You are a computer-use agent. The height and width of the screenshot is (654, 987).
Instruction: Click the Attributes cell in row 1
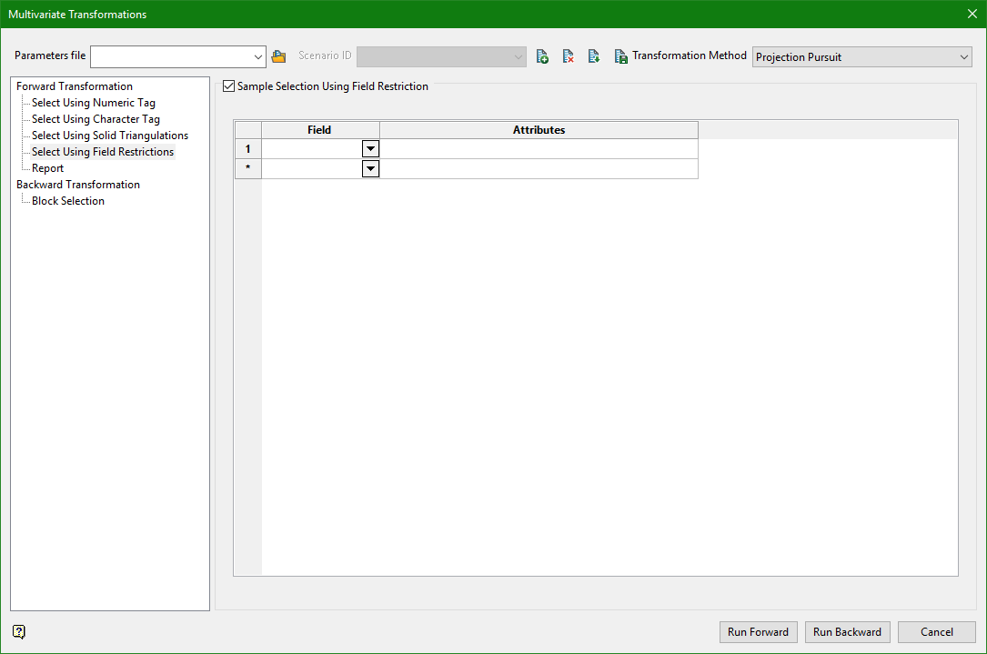coord(539,149)
